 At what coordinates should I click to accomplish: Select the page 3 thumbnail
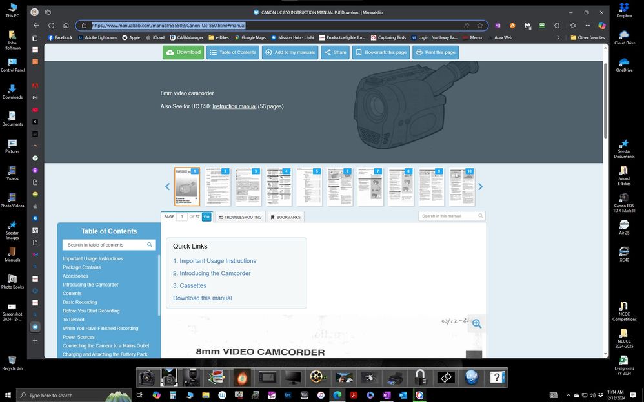pos(248,186)
